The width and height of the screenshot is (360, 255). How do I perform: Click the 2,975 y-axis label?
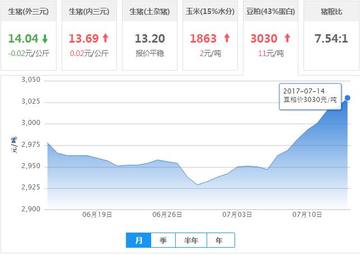coord(31,145)
